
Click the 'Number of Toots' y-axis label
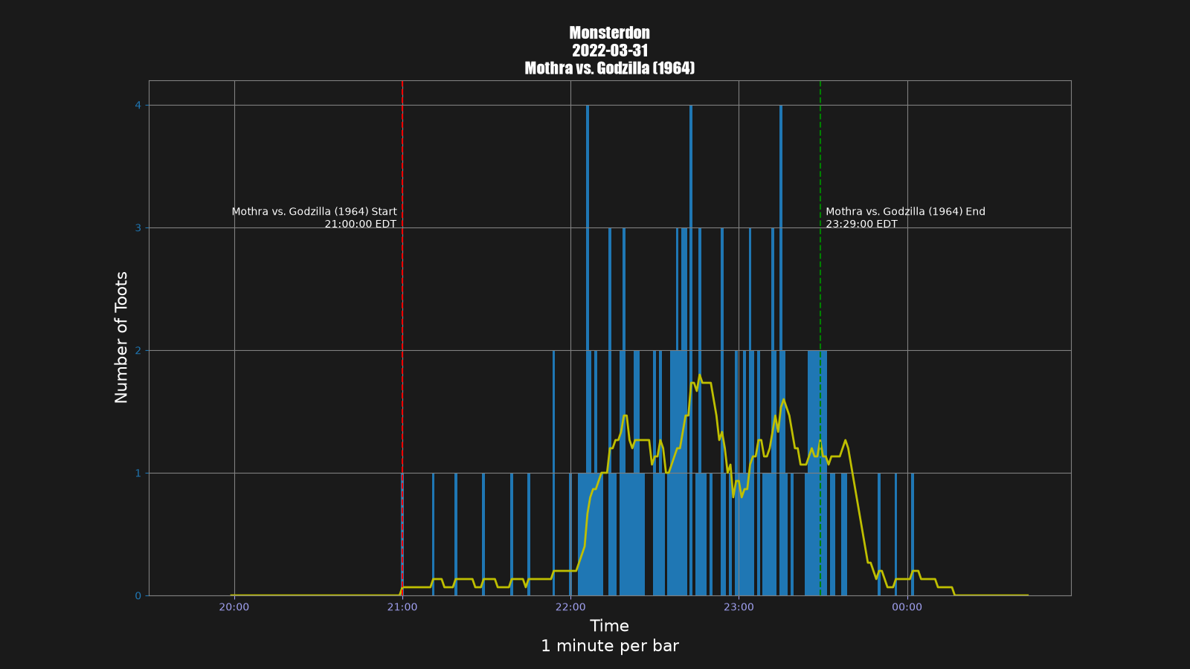tap(121, 337)
